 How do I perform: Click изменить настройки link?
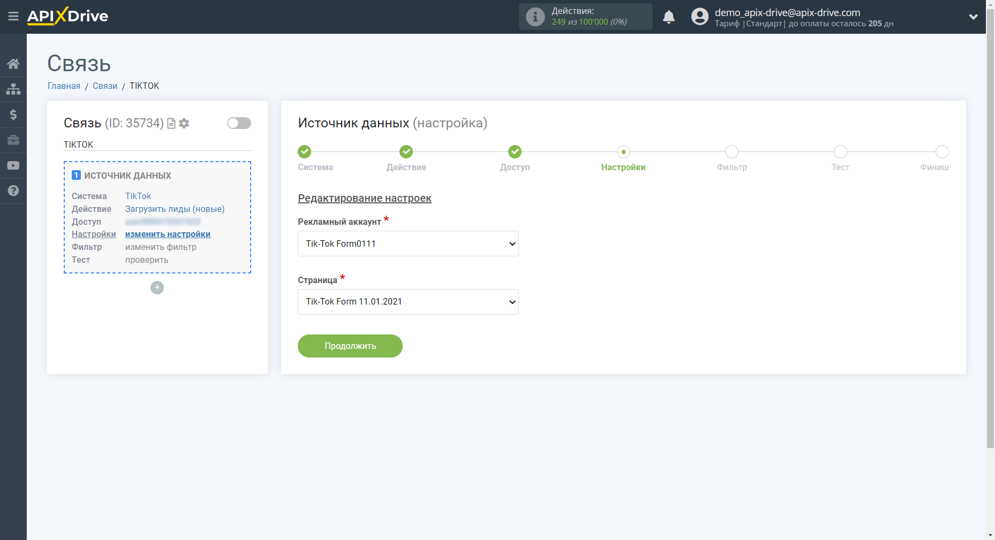(x=168, y=234)
